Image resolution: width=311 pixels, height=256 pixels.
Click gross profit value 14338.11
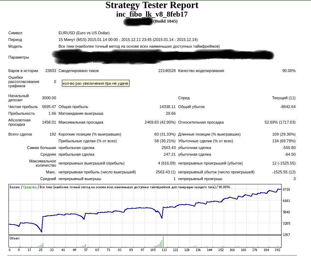coord(167,107)
